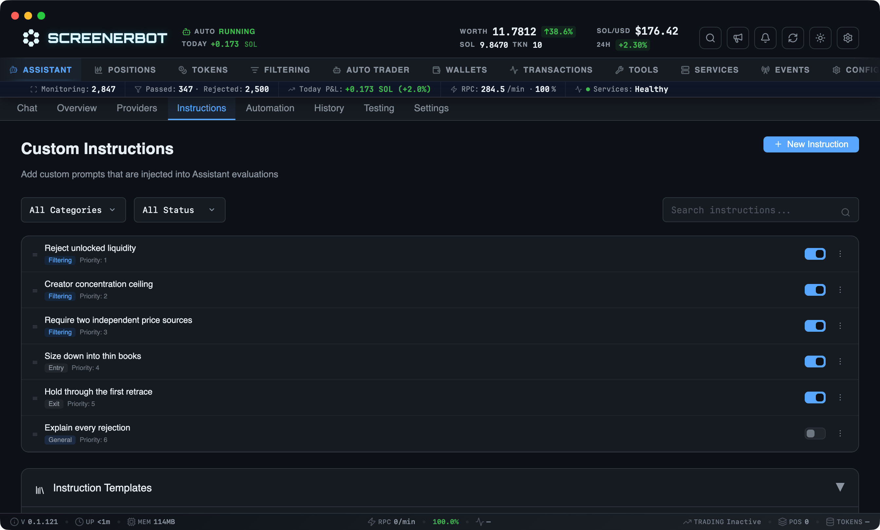Open the All Categories dropdown
Image resolution: width=880 pixels, height=530 pixels.
(x=73, y=210)
